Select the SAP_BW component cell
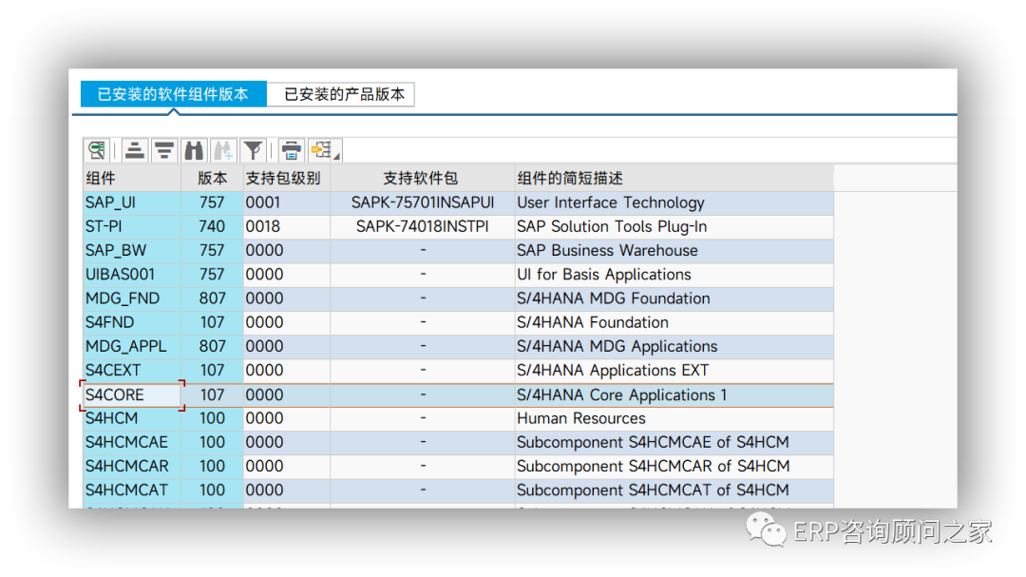 pyautogui.click(x=132, y=250)
